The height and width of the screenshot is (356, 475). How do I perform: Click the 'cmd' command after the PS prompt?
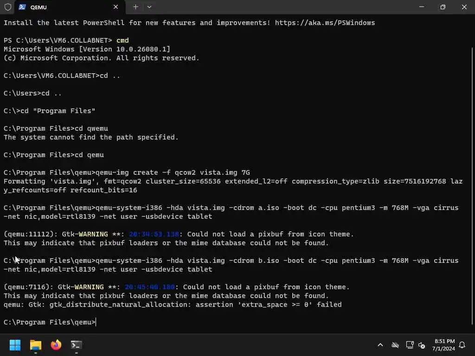[122, 40]
